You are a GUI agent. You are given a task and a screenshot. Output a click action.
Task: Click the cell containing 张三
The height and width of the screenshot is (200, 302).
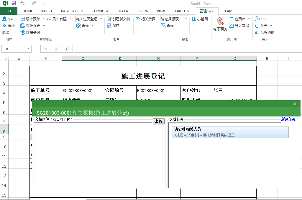coord(234,90)
